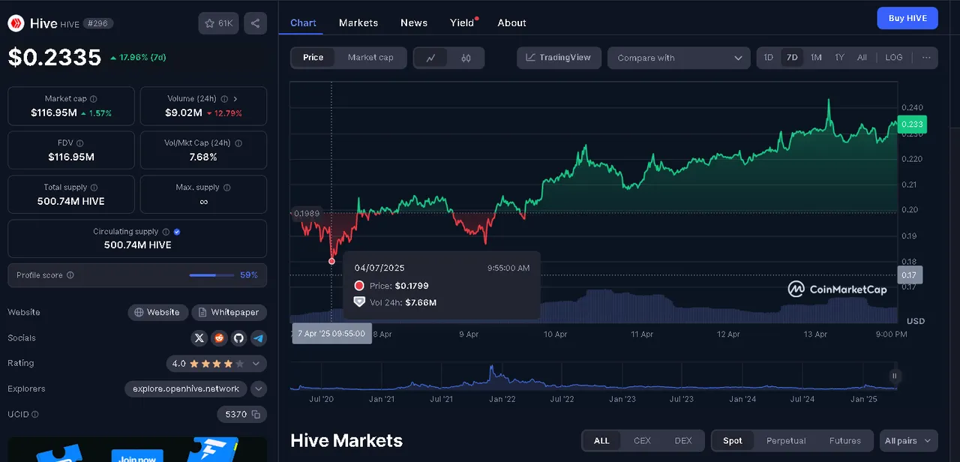Open the Whitepaper link button
This screenshot has height=462, width=960.
(x=229, y=313)
